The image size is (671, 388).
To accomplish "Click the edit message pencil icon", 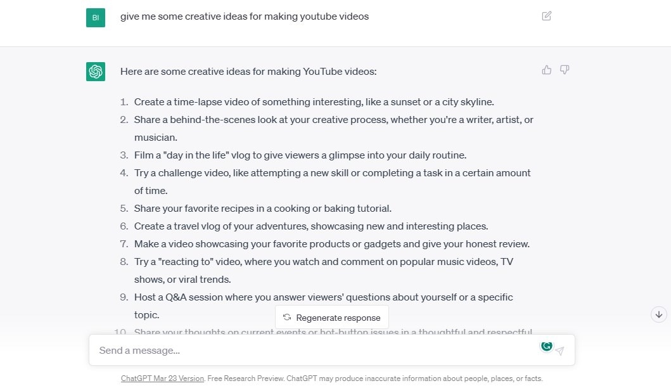I will (547, 16).
